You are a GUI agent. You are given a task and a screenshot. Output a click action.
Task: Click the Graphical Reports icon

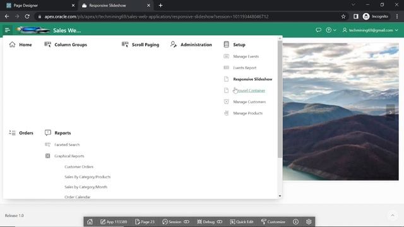pos(48,156)
